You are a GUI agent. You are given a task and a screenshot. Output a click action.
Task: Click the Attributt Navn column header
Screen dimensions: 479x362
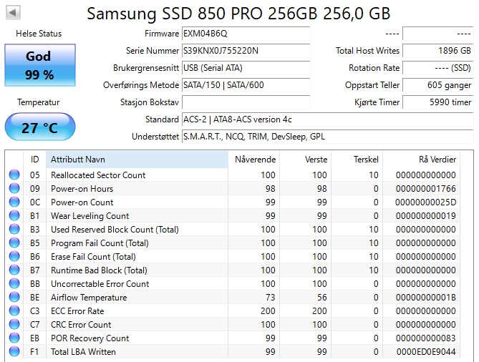[136, 159]
